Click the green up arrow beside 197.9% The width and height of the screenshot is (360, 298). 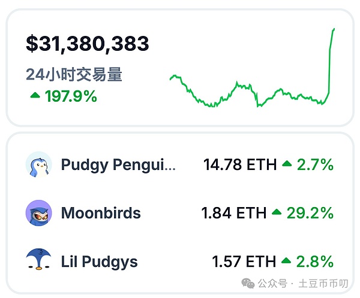tap(35, 95)
